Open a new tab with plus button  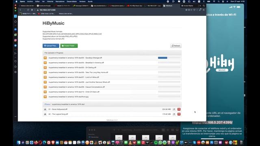[200, 6]
